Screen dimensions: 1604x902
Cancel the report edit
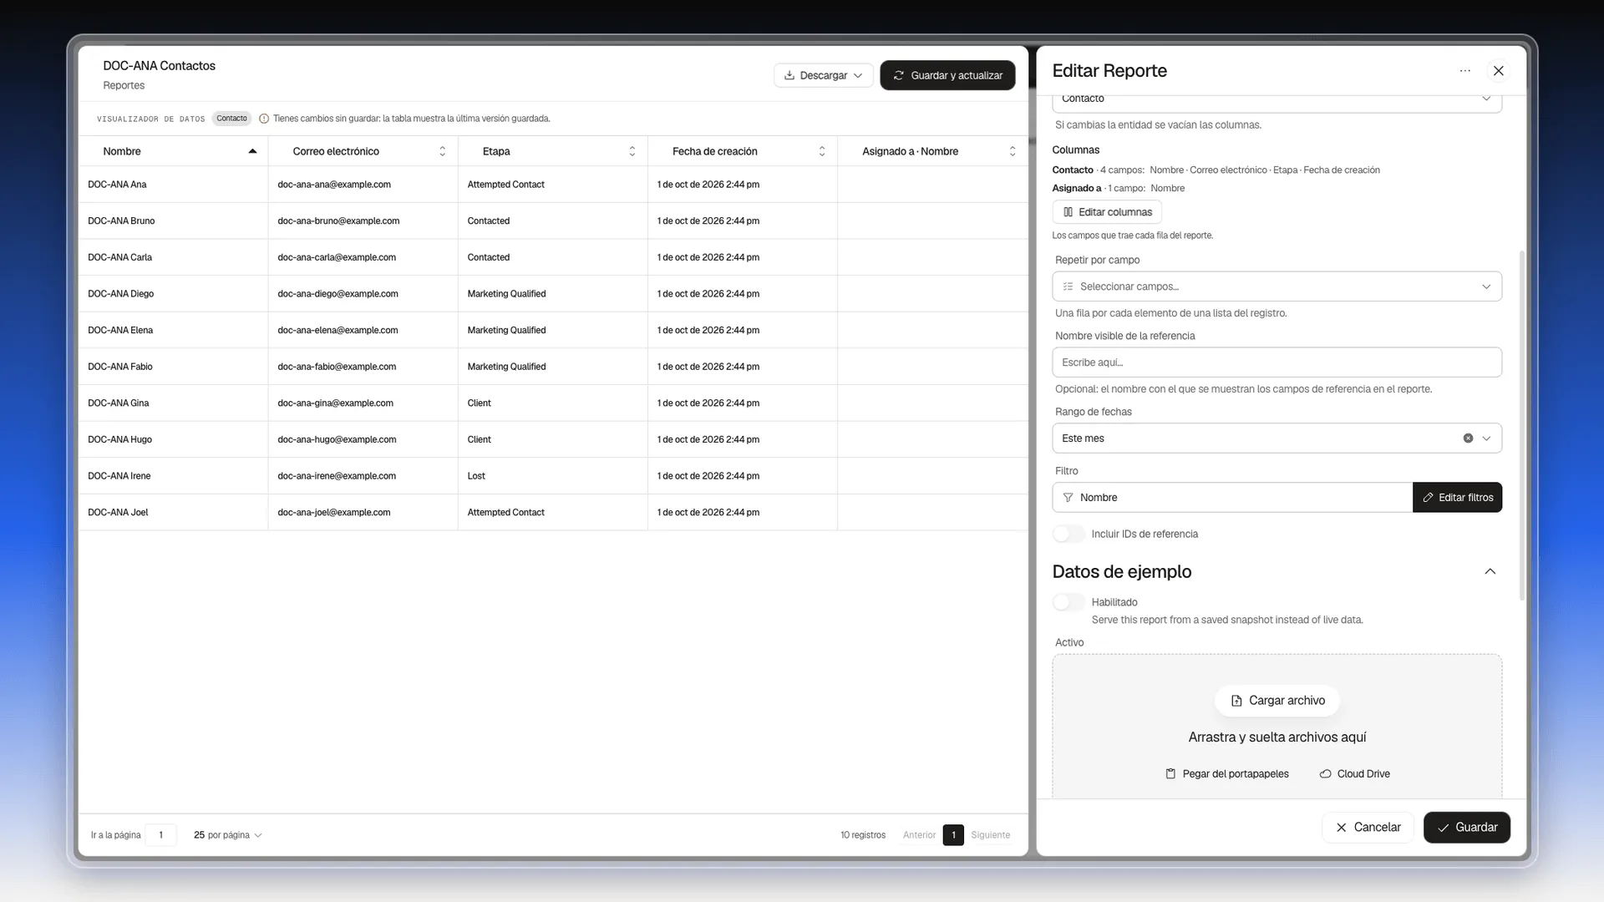click(1368, 828)
